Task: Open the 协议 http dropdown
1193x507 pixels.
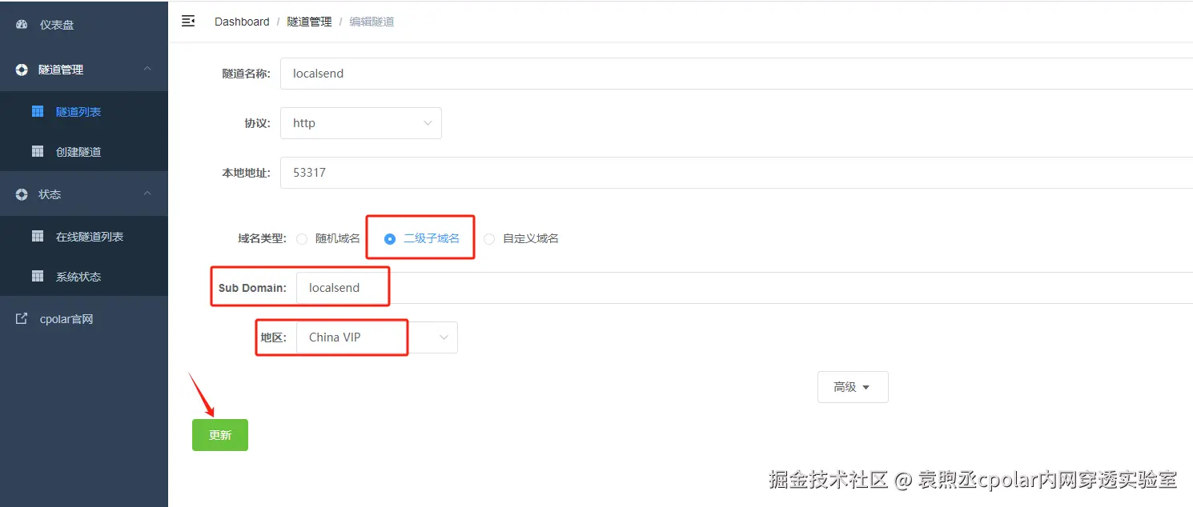Action: tap(361, 123)
